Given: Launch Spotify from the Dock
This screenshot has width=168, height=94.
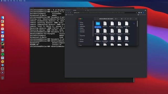Looking at the screenshot, I should 2,54.
